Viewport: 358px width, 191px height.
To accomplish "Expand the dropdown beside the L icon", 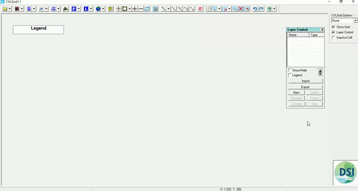I will 91,9.
